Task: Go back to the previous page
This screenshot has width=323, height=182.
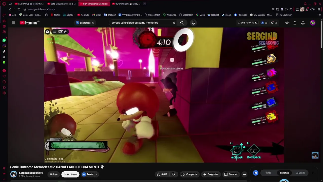Action: click(10, 9)
